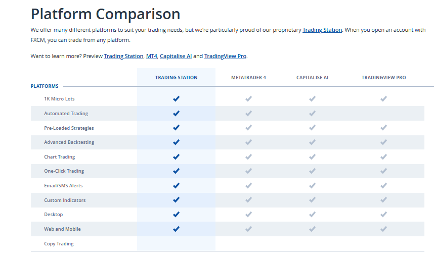Click MetaTrader 4 checkmark for Web and Mobile

coord(248,229)
